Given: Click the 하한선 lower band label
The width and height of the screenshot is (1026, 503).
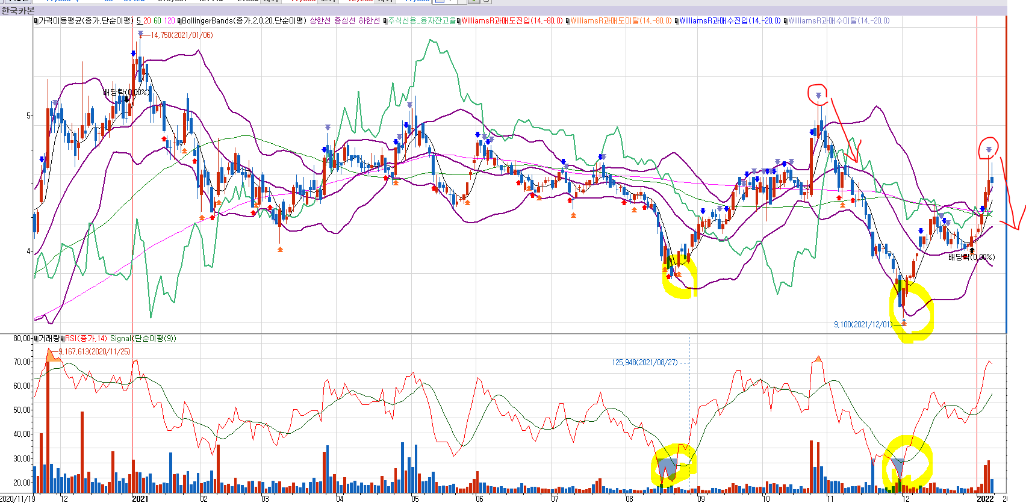Looking at the screenshot, I should coord(369,20).
